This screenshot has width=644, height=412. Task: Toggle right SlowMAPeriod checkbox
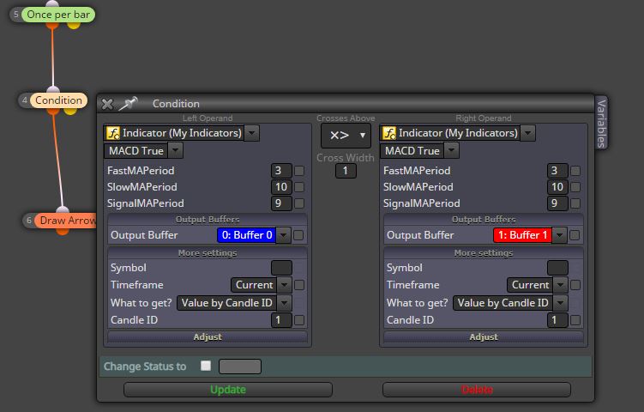point(575,187)
